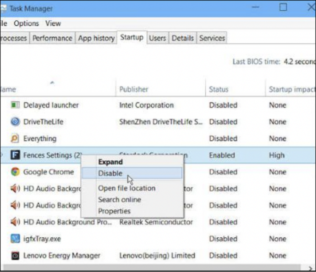Click the Google Chrome icon
The height and width of the screenshot is (272, 316).
coord(15,172)
